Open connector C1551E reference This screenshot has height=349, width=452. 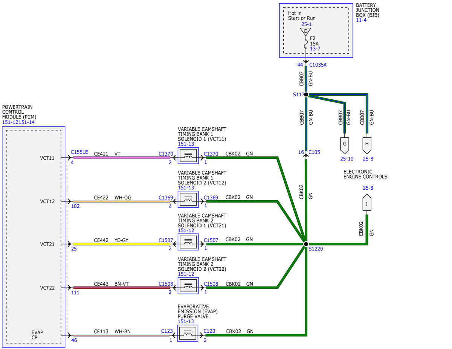pos(79,152)
